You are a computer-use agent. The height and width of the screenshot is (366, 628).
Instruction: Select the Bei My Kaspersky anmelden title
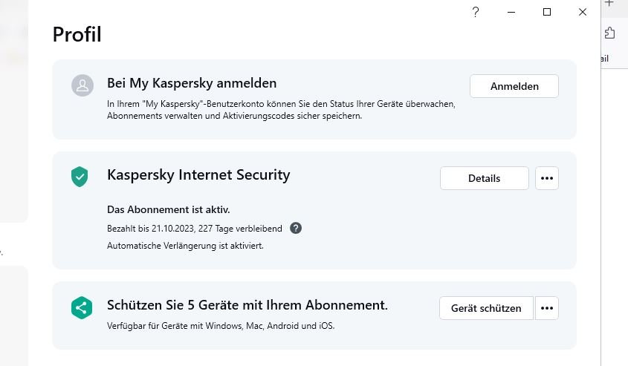tap(192, 83)
